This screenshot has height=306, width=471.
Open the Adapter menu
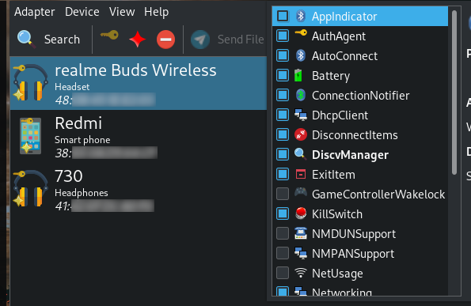35,13
